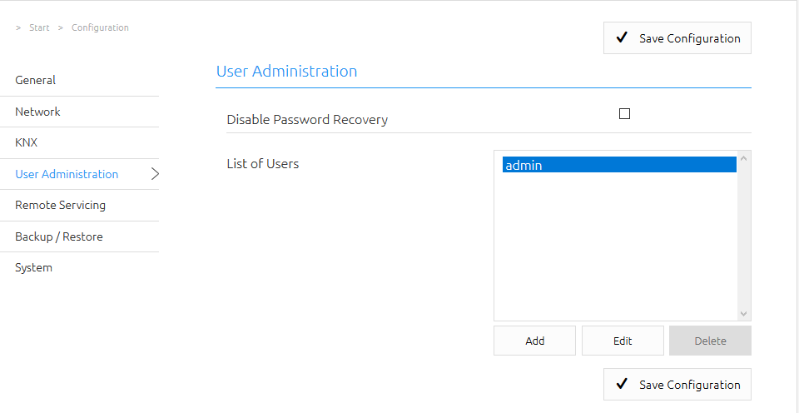Tick the Disable Password Recovery checkbox

pyautogui.click(x=624, y=114)
